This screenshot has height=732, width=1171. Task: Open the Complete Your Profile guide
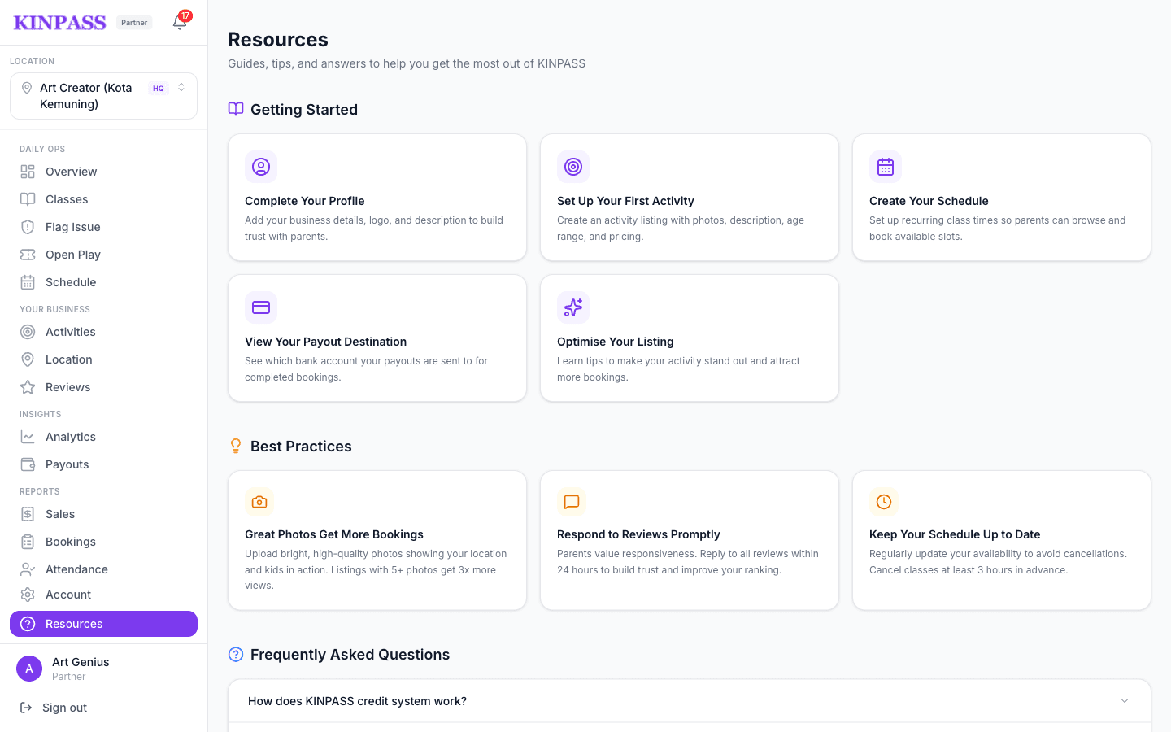[377, 198]
